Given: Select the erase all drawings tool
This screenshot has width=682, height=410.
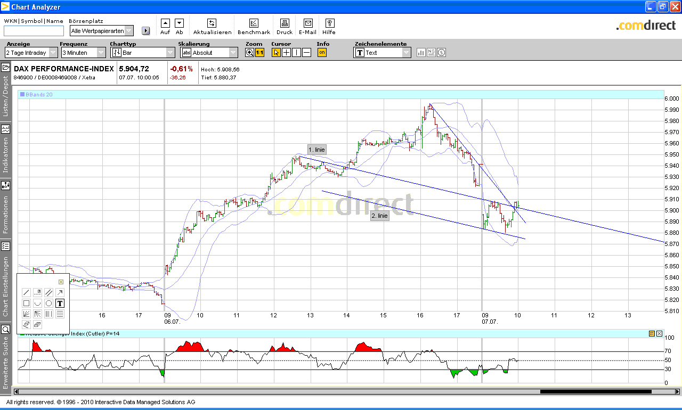Looking at the screenshot, I should (37, 324).
